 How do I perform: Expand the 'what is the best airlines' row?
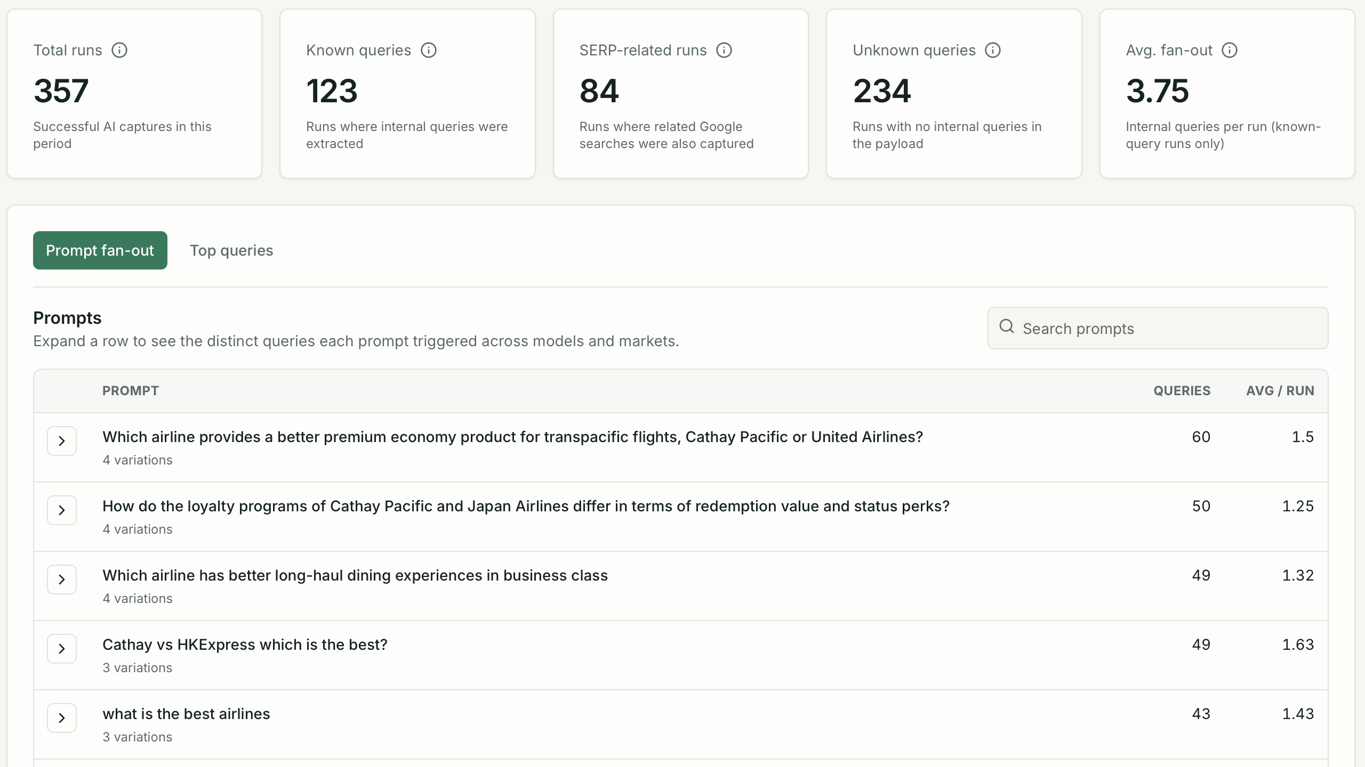(x=62, y=718)
